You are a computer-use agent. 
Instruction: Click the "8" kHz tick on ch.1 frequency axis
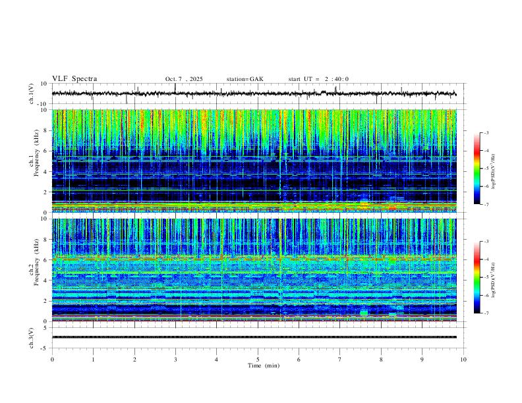click(x=46, y=130)
